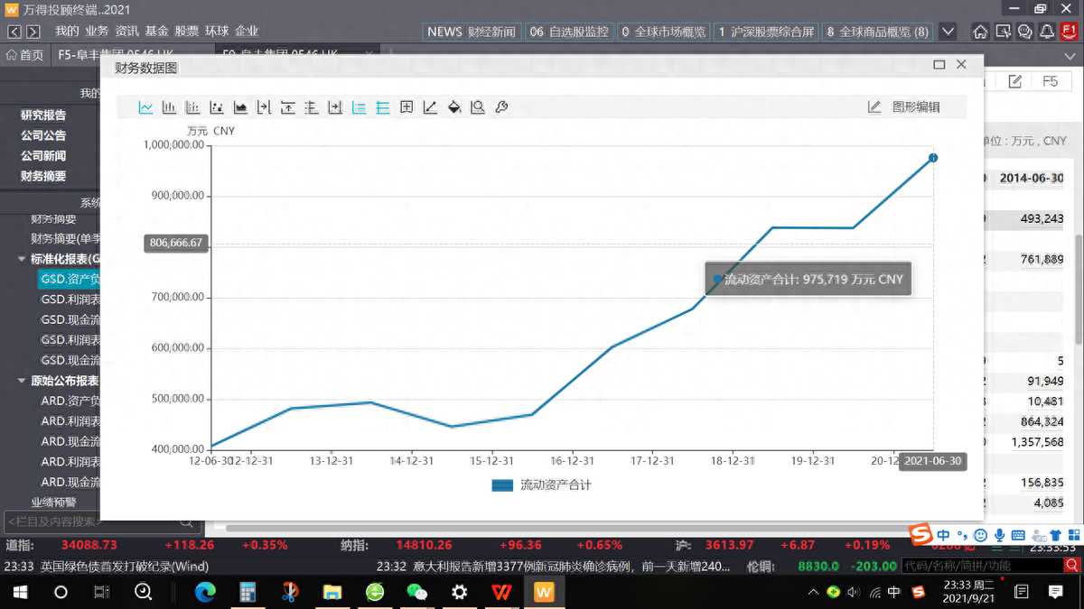The height and width of the screenshot is (609, 1084).
Task: Collapse the 标准化报表 tree group
Action: [22, 259]
